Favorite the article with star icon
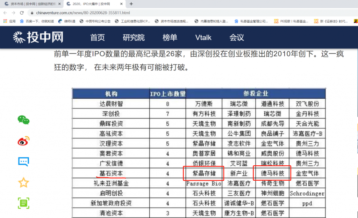 tap(23, 182)
